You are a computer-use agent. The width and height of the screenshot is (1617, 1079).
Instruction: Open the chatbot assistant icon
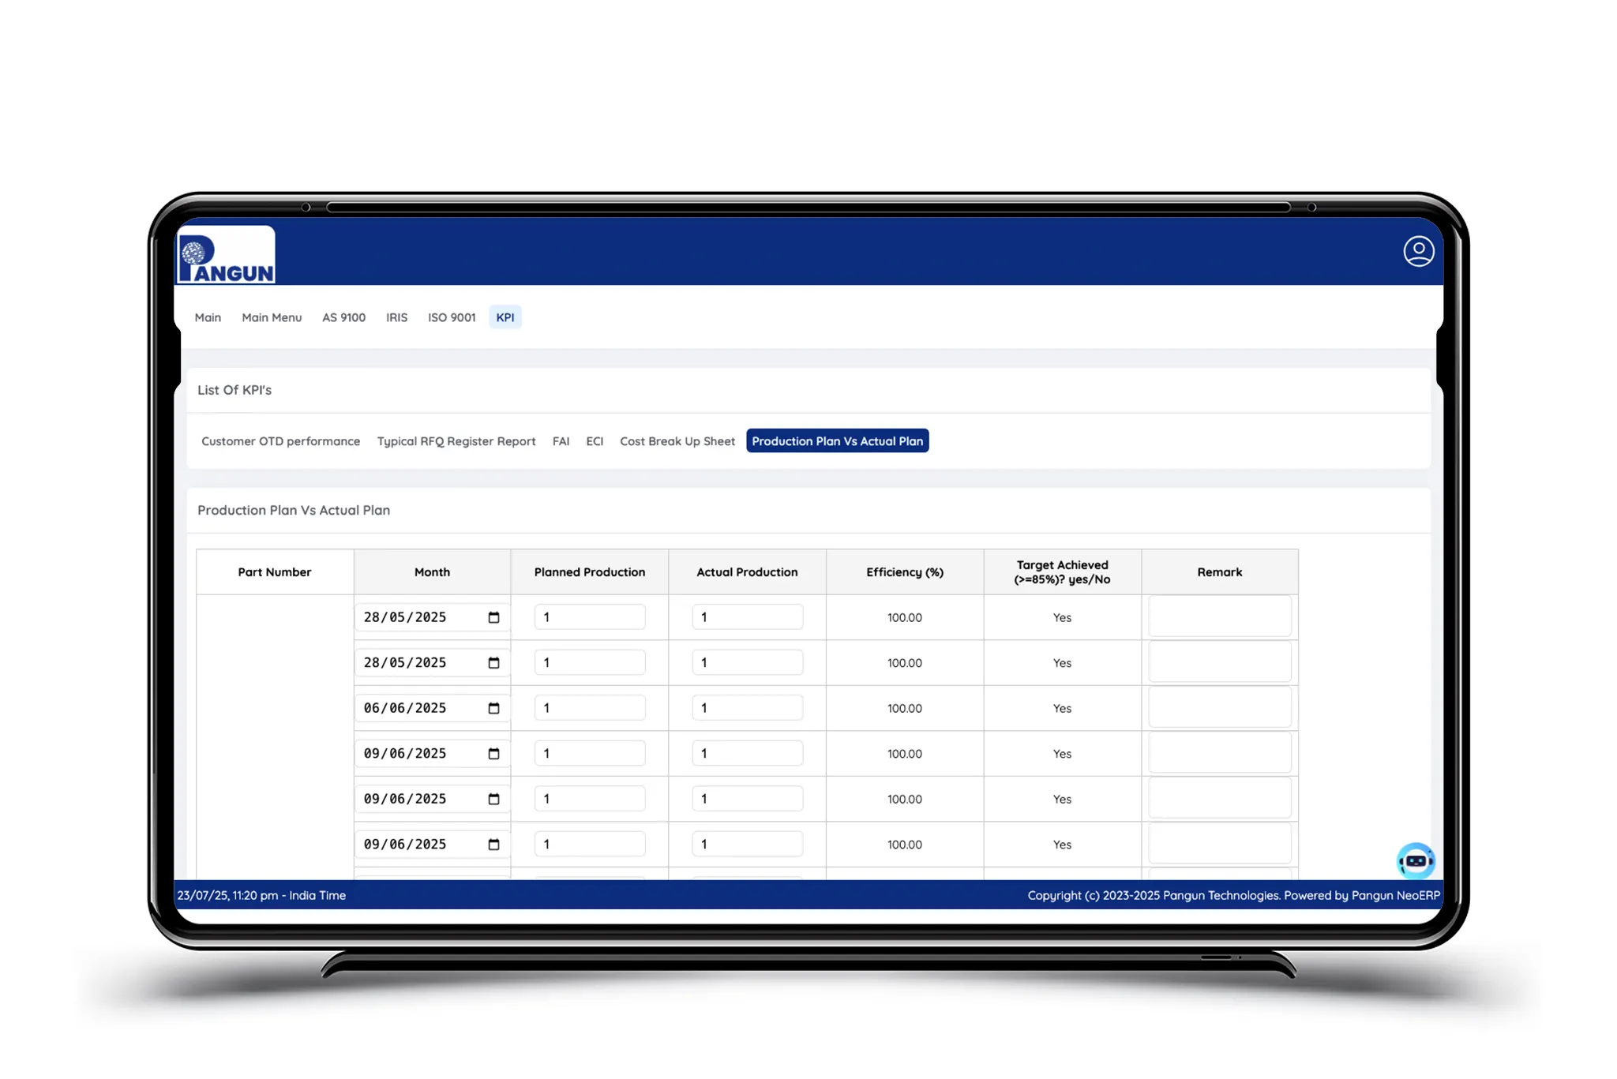coord(1416,860)
